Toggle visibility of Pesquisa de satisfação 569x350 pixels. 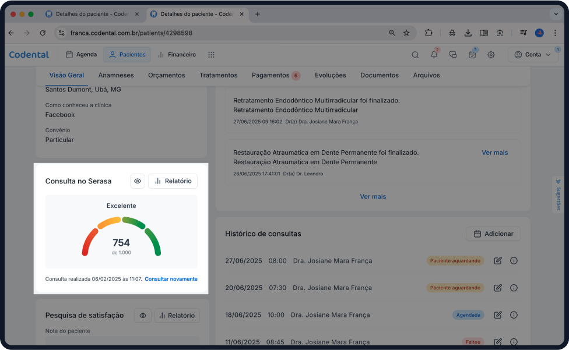point(142,316)
